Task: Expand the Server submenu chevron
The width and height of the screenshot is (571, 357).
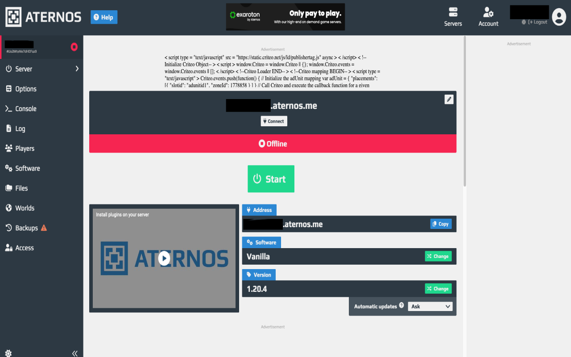Action: [x=77, y=69]
